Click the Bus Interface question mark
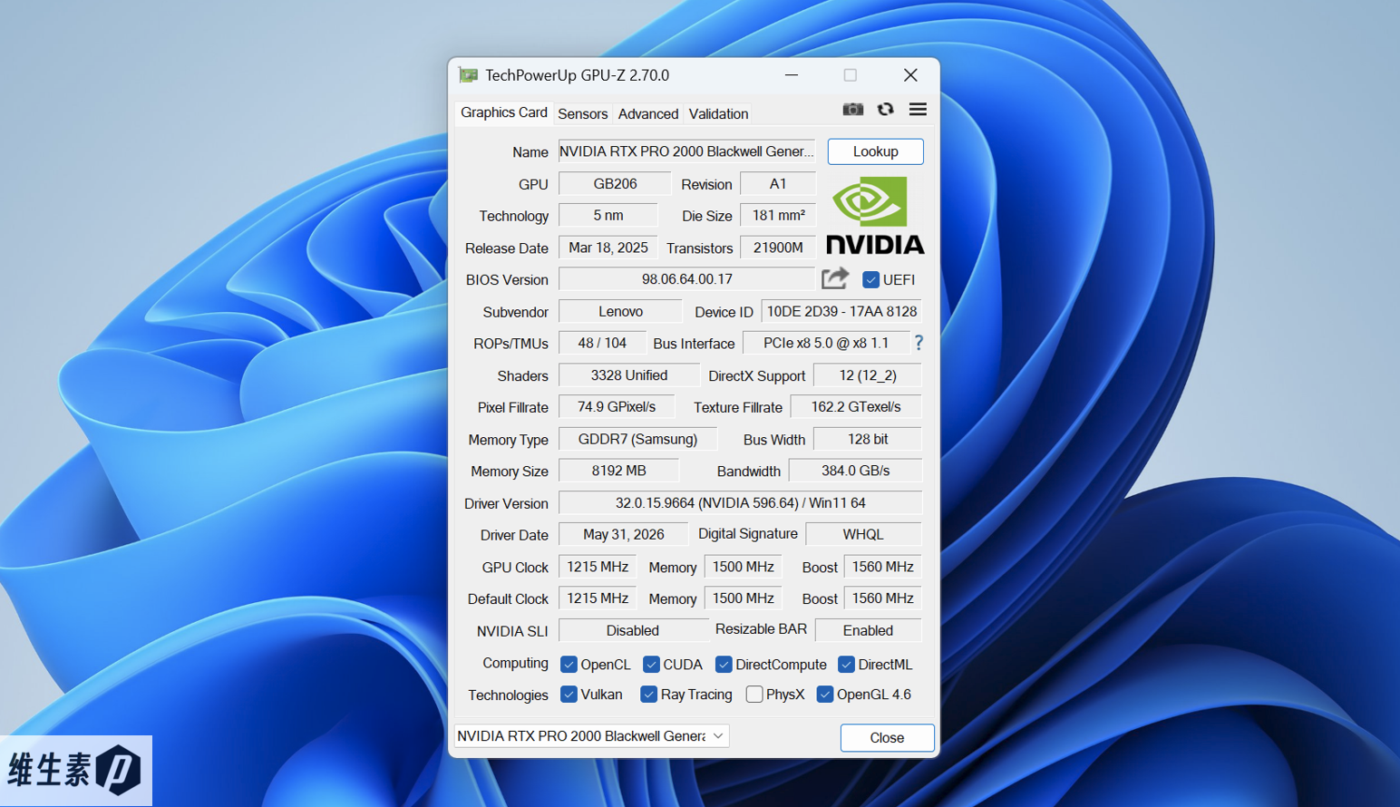Screen dimensions: 1400x807 pos(919,343)
